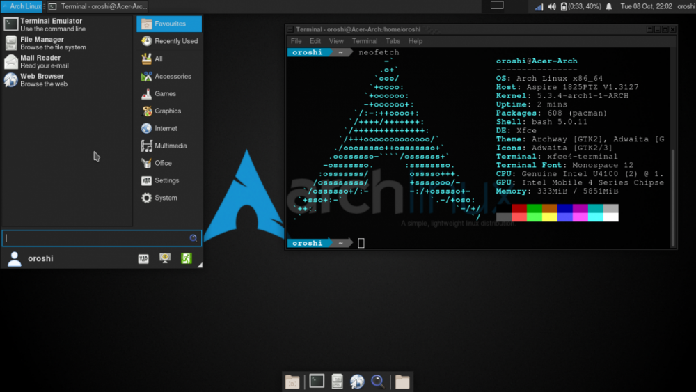Open the Internet category
The width and height of the screenshot is (696, 392).
pyautogui.click(x=168, y=128)
